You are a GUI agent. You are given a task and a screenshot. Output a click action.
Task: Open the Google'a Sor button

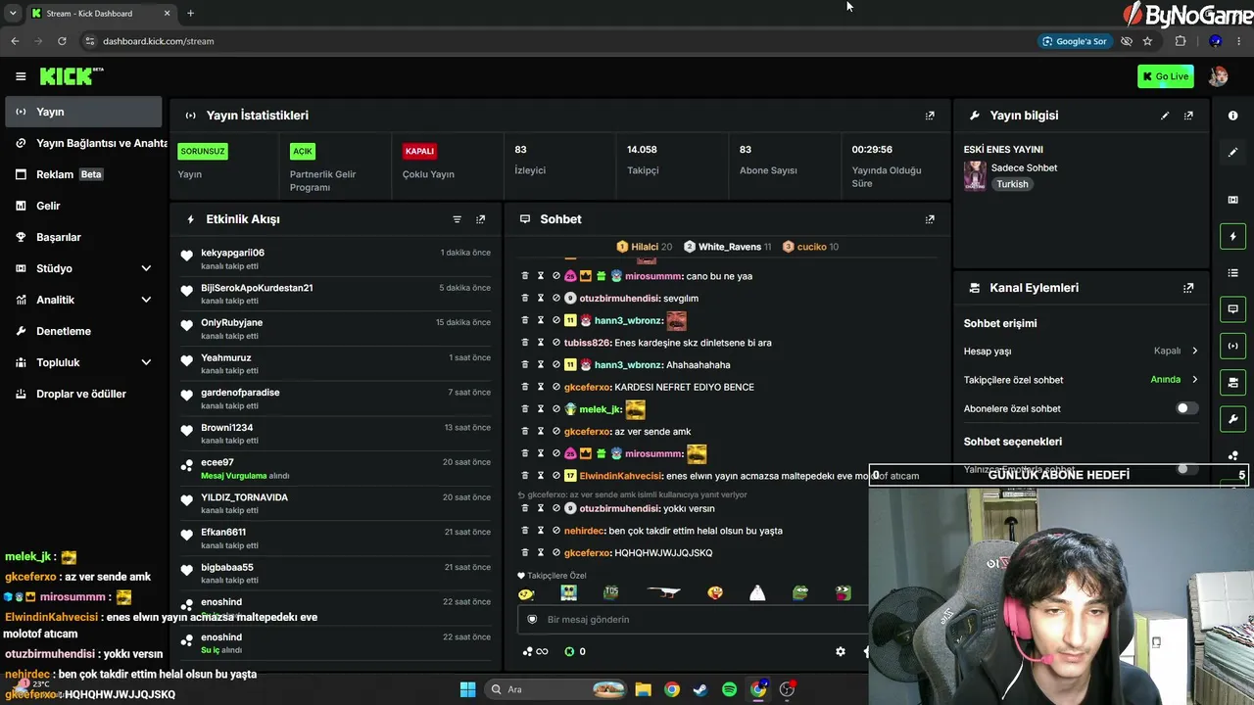(x=1074, y=41)
